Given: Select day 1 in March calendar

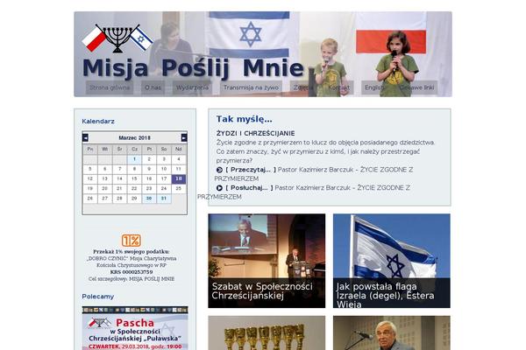Looking at the screenshot, I should point(134,159).
